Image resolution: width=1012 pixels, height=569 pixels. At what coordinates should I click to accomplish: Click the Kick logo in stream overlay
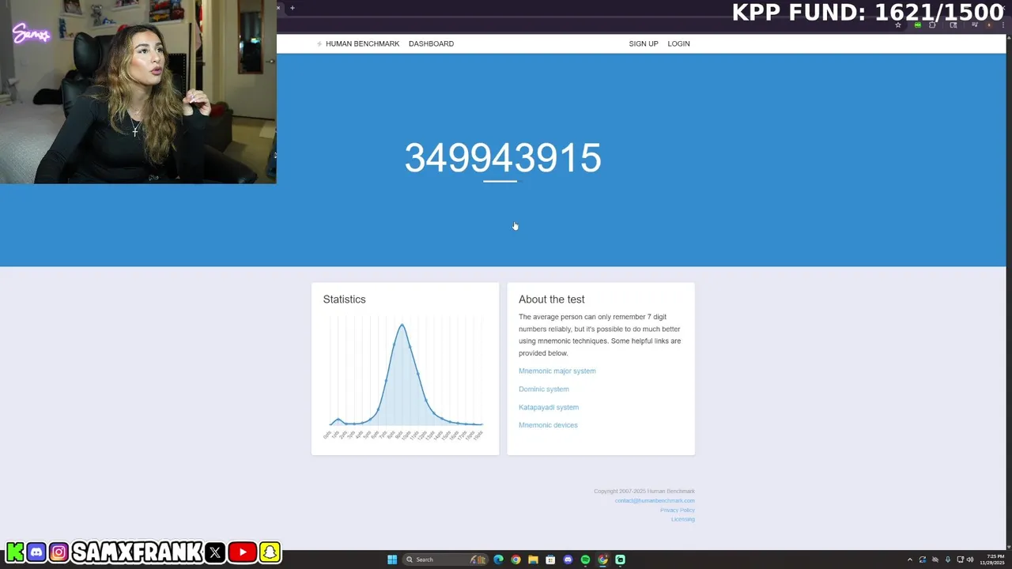(x=14, y=552)
